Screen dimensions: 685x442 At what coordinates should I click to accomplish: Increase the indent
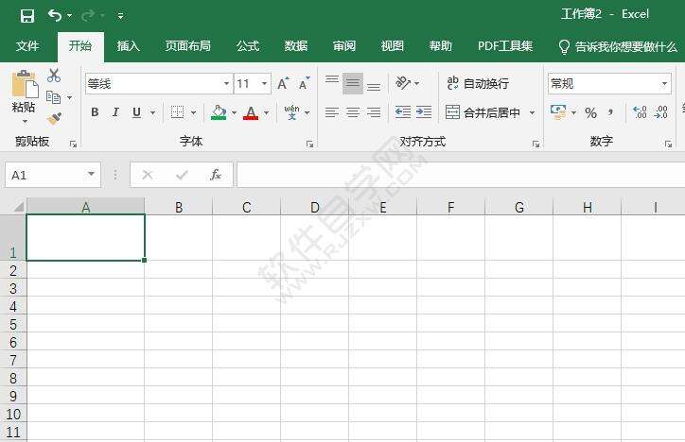coord(424,112)
